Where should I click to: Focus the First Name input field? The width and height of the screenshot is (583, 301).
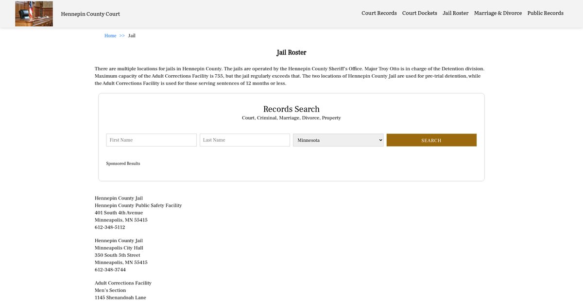pos(151,140)
